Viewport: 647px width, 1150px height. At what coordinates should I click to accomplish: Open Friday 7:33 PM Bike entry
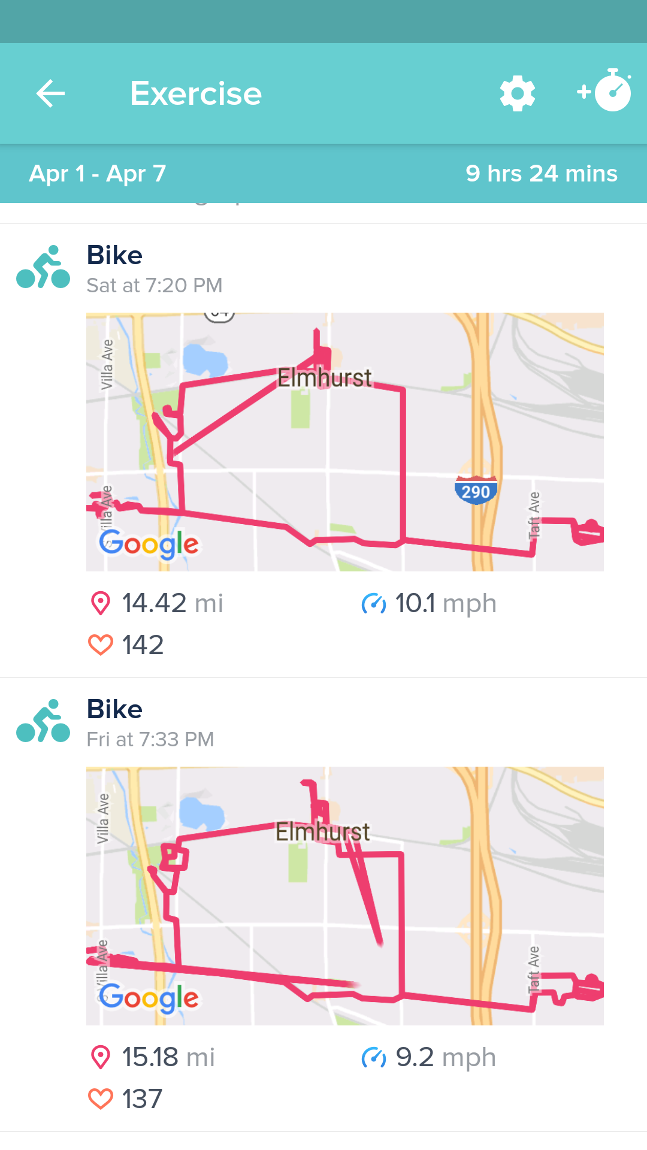tap(150, 722)
